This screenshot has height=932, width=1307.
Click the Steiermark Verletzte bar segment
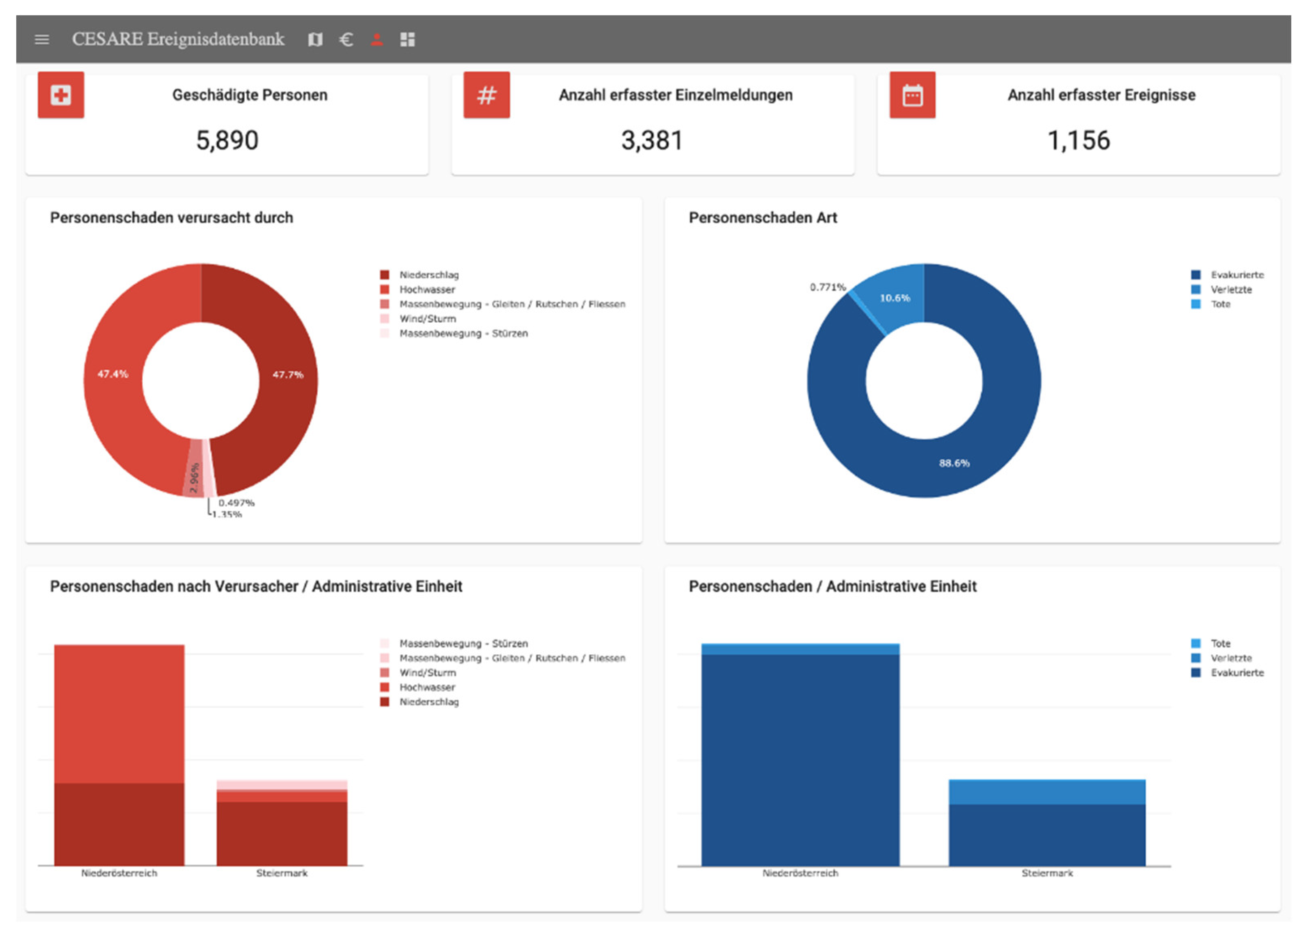(1047, 793)
